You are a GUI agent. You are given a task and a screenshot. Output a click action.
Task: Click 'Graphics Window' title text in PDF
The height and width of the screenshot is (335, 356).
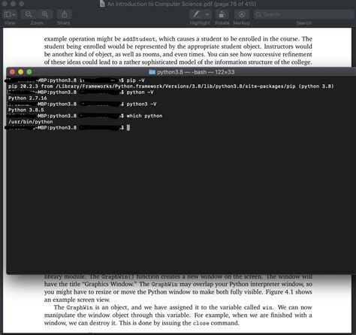(110, 284)
